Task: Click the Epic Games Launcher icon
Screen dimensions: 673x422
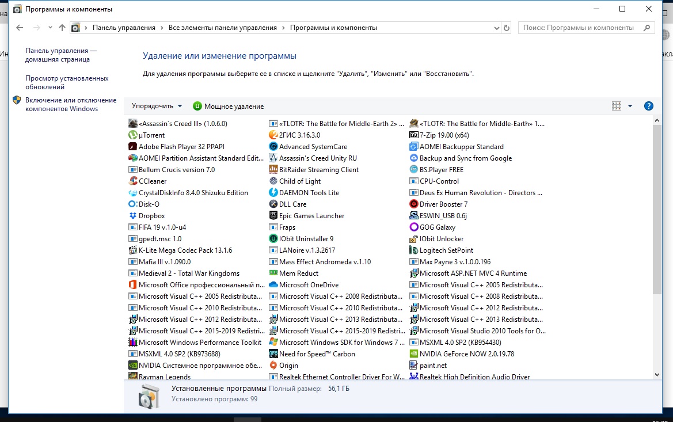Action: click(273, 215)
